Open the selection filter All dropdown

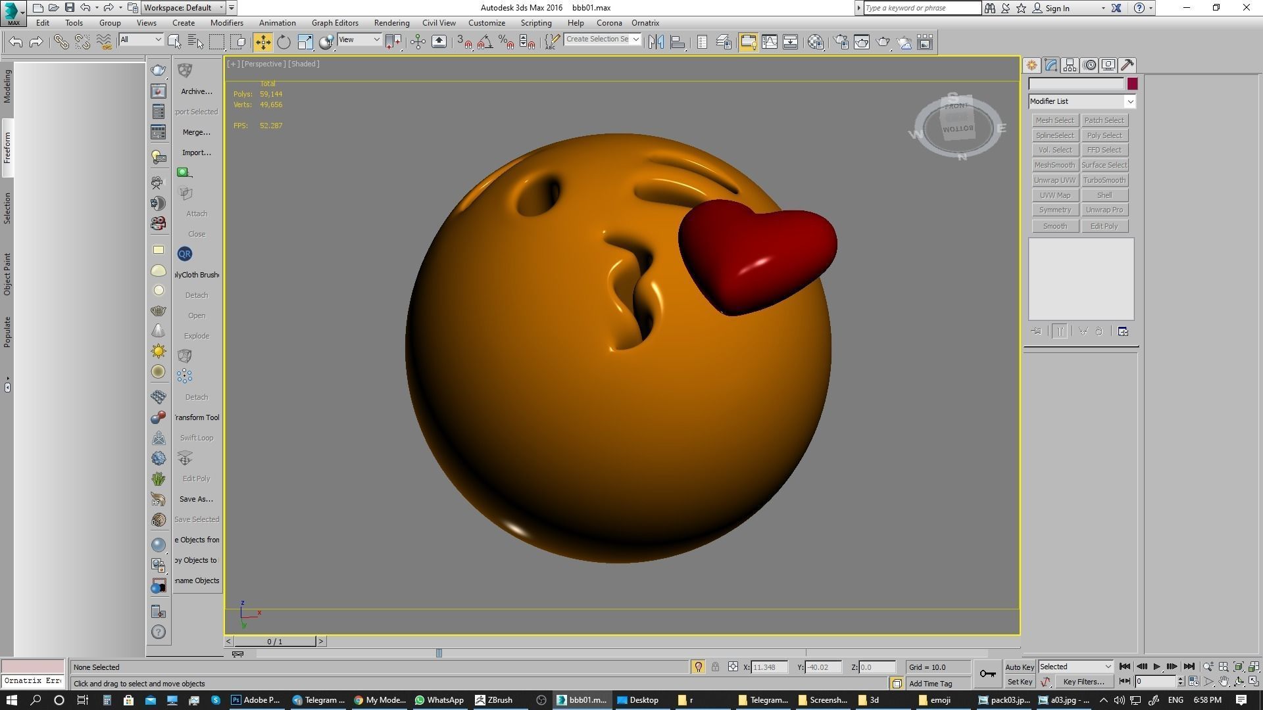[x=141, y=39]
